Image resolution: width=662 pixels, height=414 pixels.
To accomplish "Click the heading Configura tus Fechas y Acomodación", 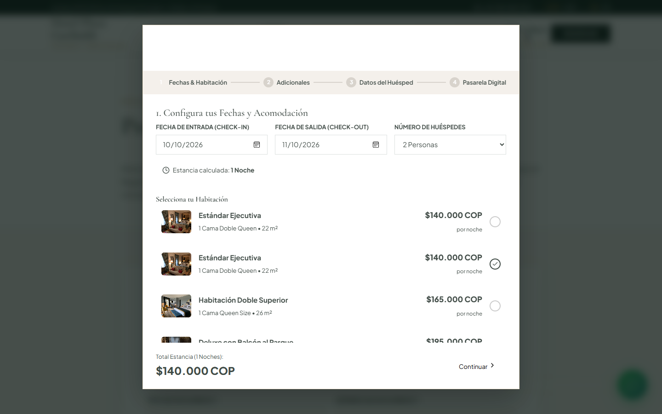I will pos(232,113).
